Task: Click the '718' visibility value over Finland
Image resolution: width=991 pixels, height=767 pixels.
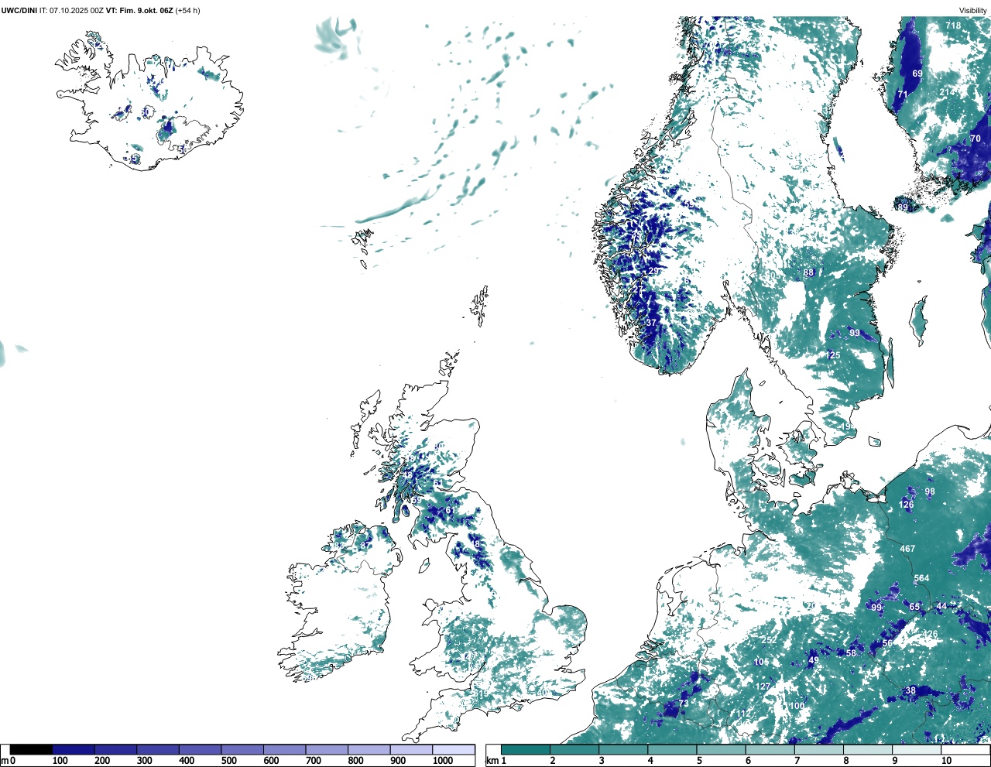Action: point(953,26)
